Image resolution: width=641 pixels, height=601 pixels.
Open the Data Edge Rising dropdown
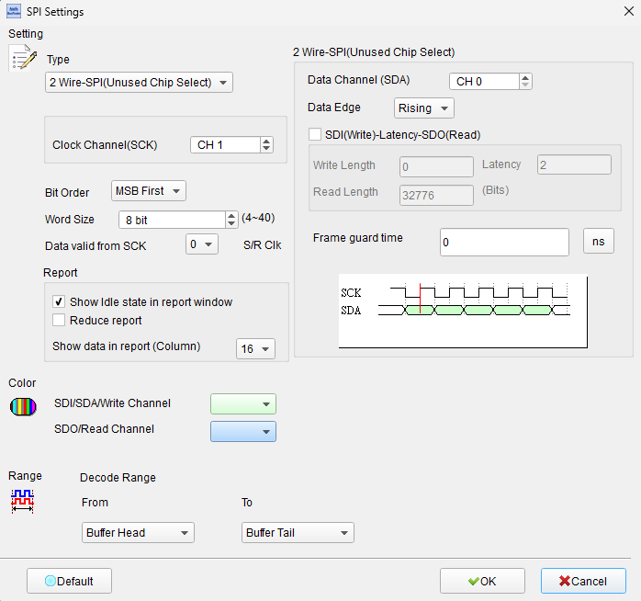point(424,108)
